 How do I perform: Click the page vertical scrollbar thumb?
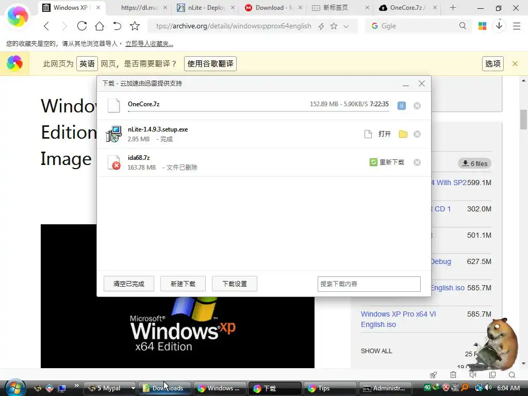click(523, 120)
